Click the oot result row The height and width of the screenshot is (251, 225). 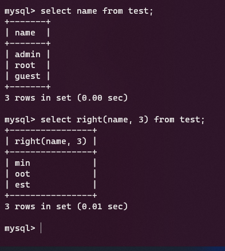tap(51, 174)
